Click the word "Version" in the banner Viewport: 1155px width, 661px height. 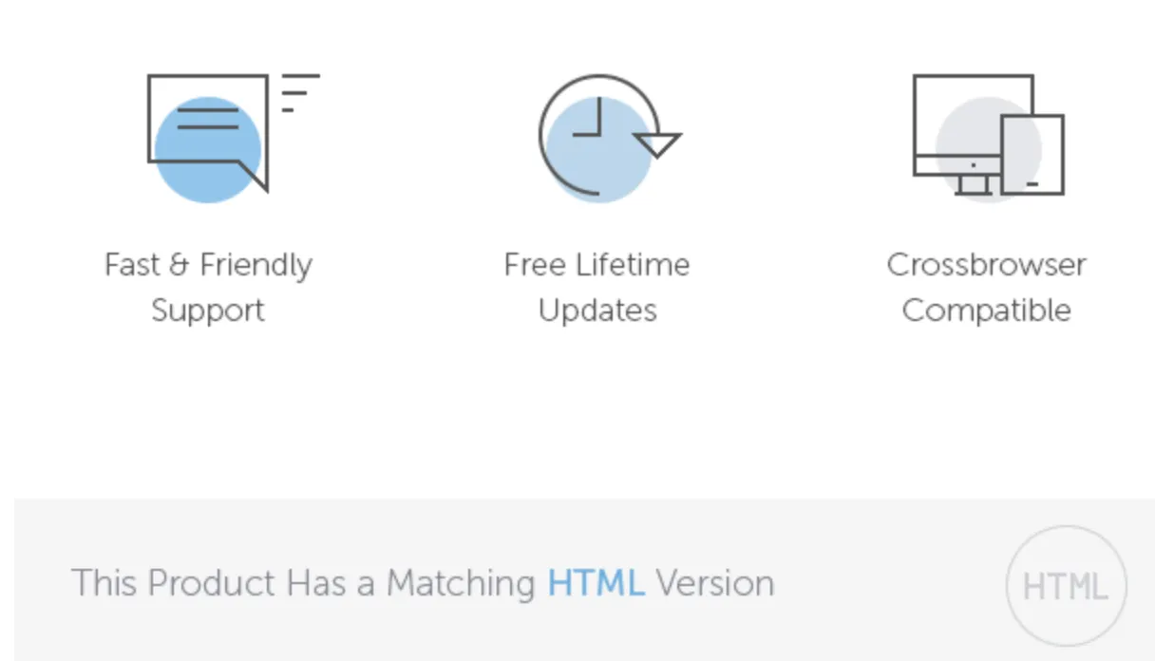pyautogui.click(x=715, y=582)
